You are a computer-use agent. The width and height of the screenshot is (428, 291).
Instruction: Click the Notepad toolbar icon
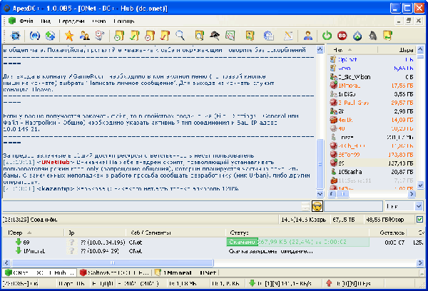(x=288, y=36)
